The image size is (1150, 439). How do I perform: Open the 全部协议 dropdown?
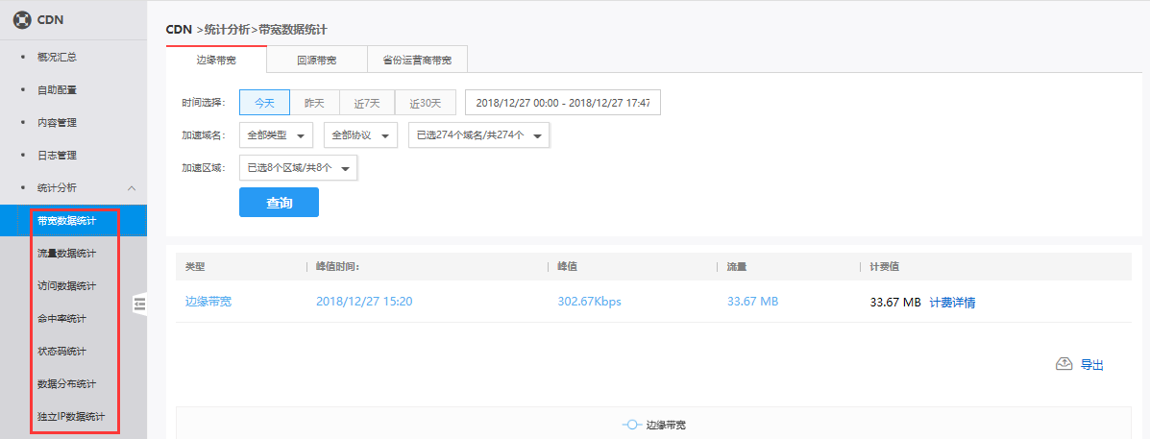[360, 135]
